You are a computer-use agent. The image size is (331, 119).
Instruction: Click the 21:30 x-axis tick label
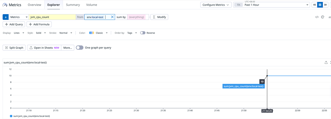click(x=136, y=111)
